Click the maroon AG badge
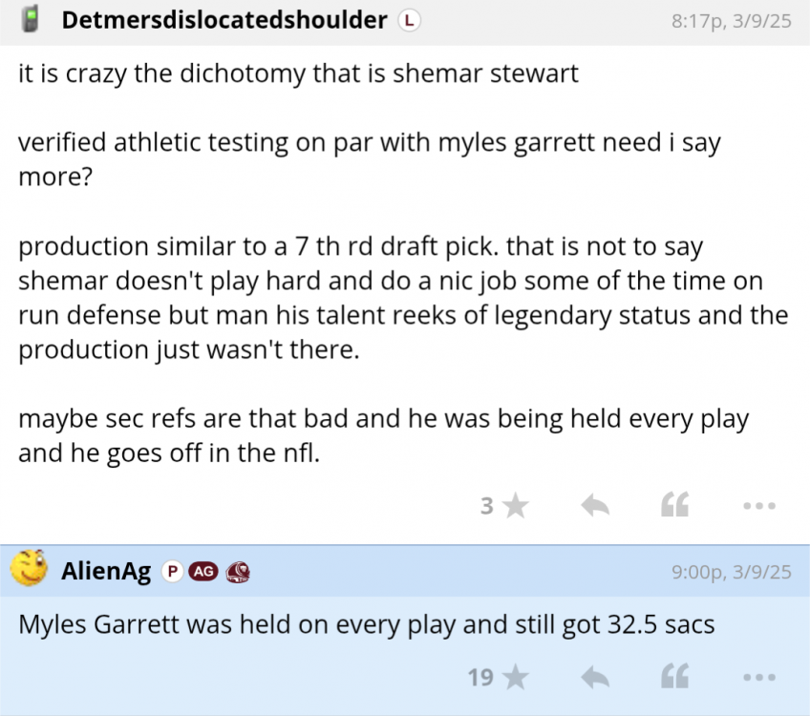Viewport: 810px width, 716px height. tap(202, 572)
